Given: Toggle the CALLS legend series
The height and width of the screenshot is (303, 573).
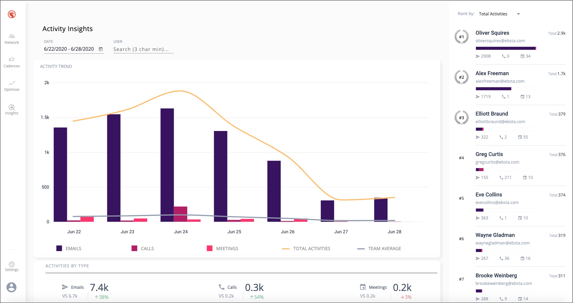Looking at the screenshot, I should pos(143,248).
